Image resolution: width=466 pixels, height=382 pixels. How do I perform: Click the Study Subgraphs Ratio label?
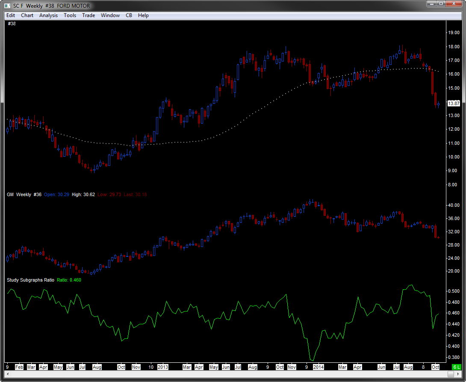point(31,280)
